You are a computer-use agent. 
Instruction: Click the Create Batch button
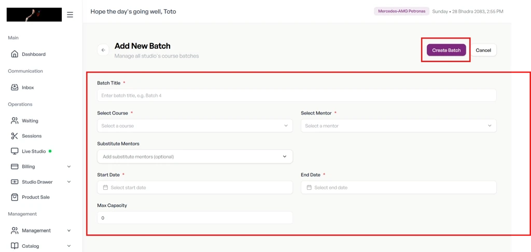coord(446,50)
